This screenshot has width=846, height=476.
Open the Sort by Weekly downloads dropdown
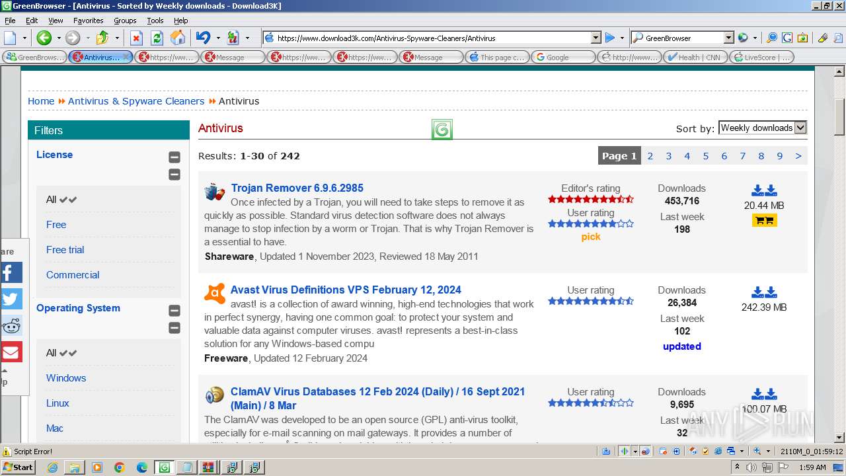763,128
